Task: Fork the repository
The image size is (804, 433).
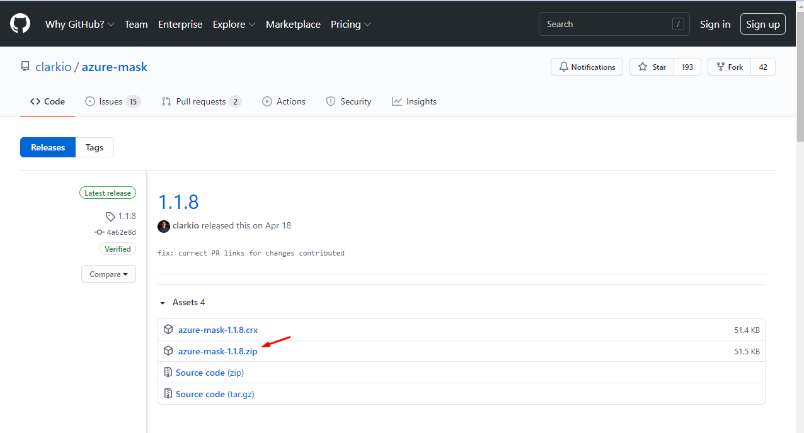Action: [x=729, y=67]
